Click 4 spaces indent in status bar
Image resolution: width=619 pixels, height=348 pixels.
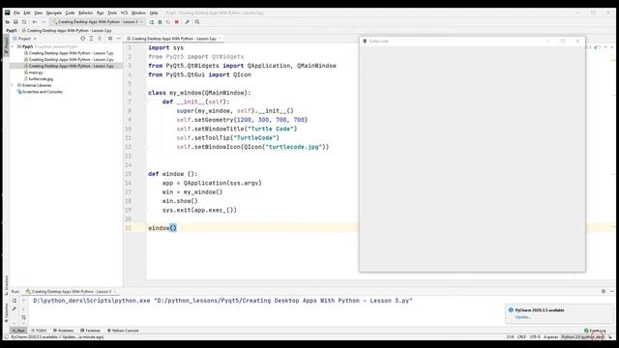click(550, 337)
